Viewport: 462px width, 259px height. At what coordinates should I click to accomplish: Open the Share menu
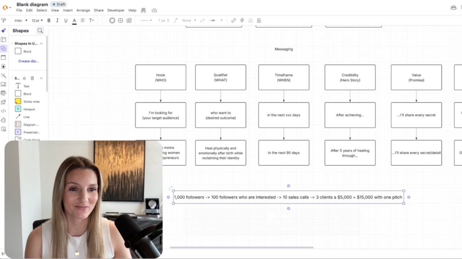tap(99, 10)
